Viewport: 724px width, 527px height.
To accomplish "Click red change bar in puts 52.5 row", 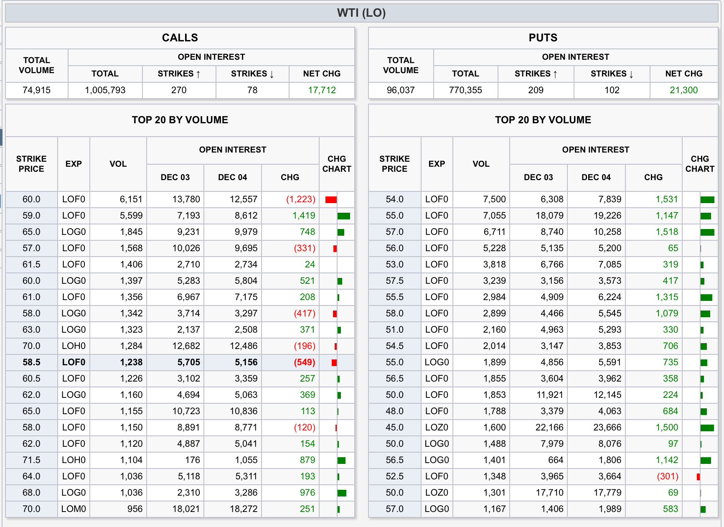I will pyautogui.click(x=698, y=477).
